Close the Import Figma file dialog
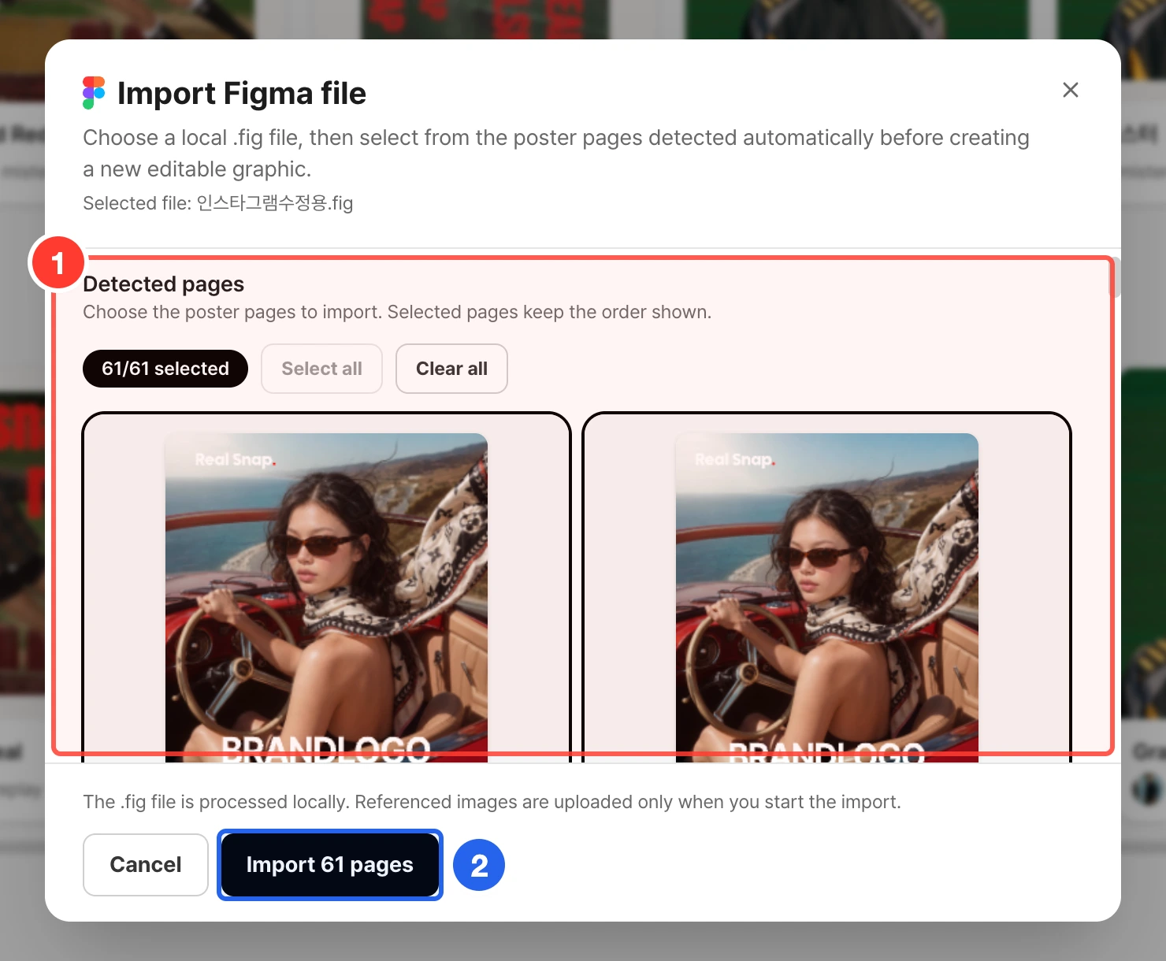This screenshot has height=961, width=1166. click(1070, 90)
